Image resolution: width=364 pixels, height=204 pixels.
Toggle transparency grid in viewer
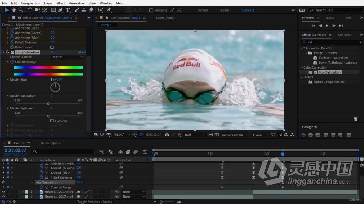click(217, 135)
